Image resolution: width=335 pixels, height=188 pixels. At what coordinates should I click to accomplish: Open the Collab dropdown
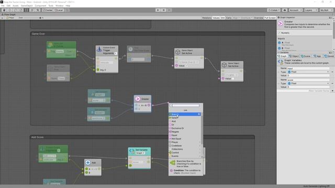coord(274,10)
